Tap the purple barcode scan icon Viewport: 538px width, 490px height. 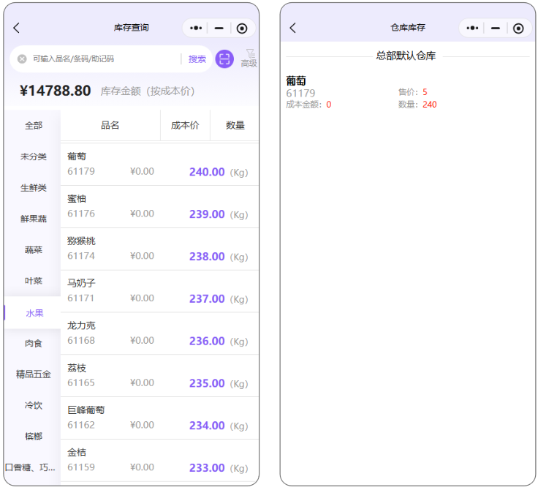[x=224, y=59]
